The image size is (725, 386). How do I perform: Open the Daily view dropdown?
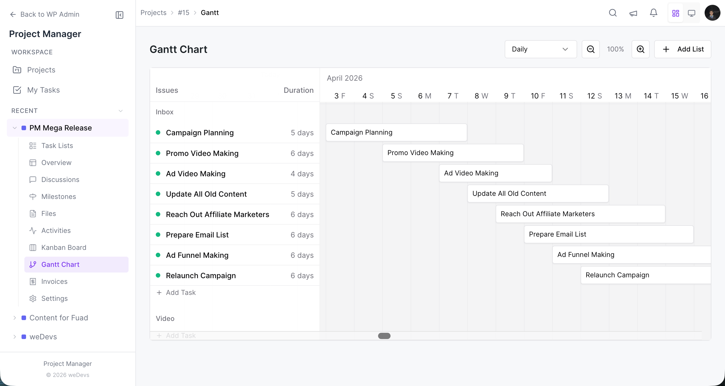click(540, 49)
